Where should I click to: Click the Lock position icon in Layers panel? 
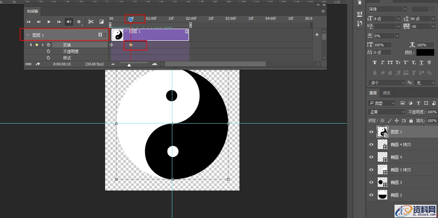pyautogui.click(x=397, y=121)
